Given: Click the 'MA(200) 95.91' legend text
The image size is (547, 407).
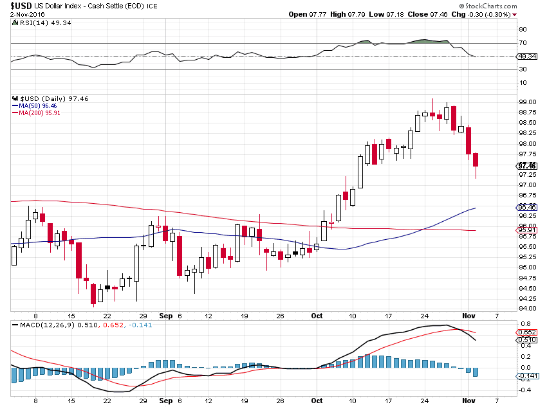Looking at the screenshot, I should tap(39, 113).
